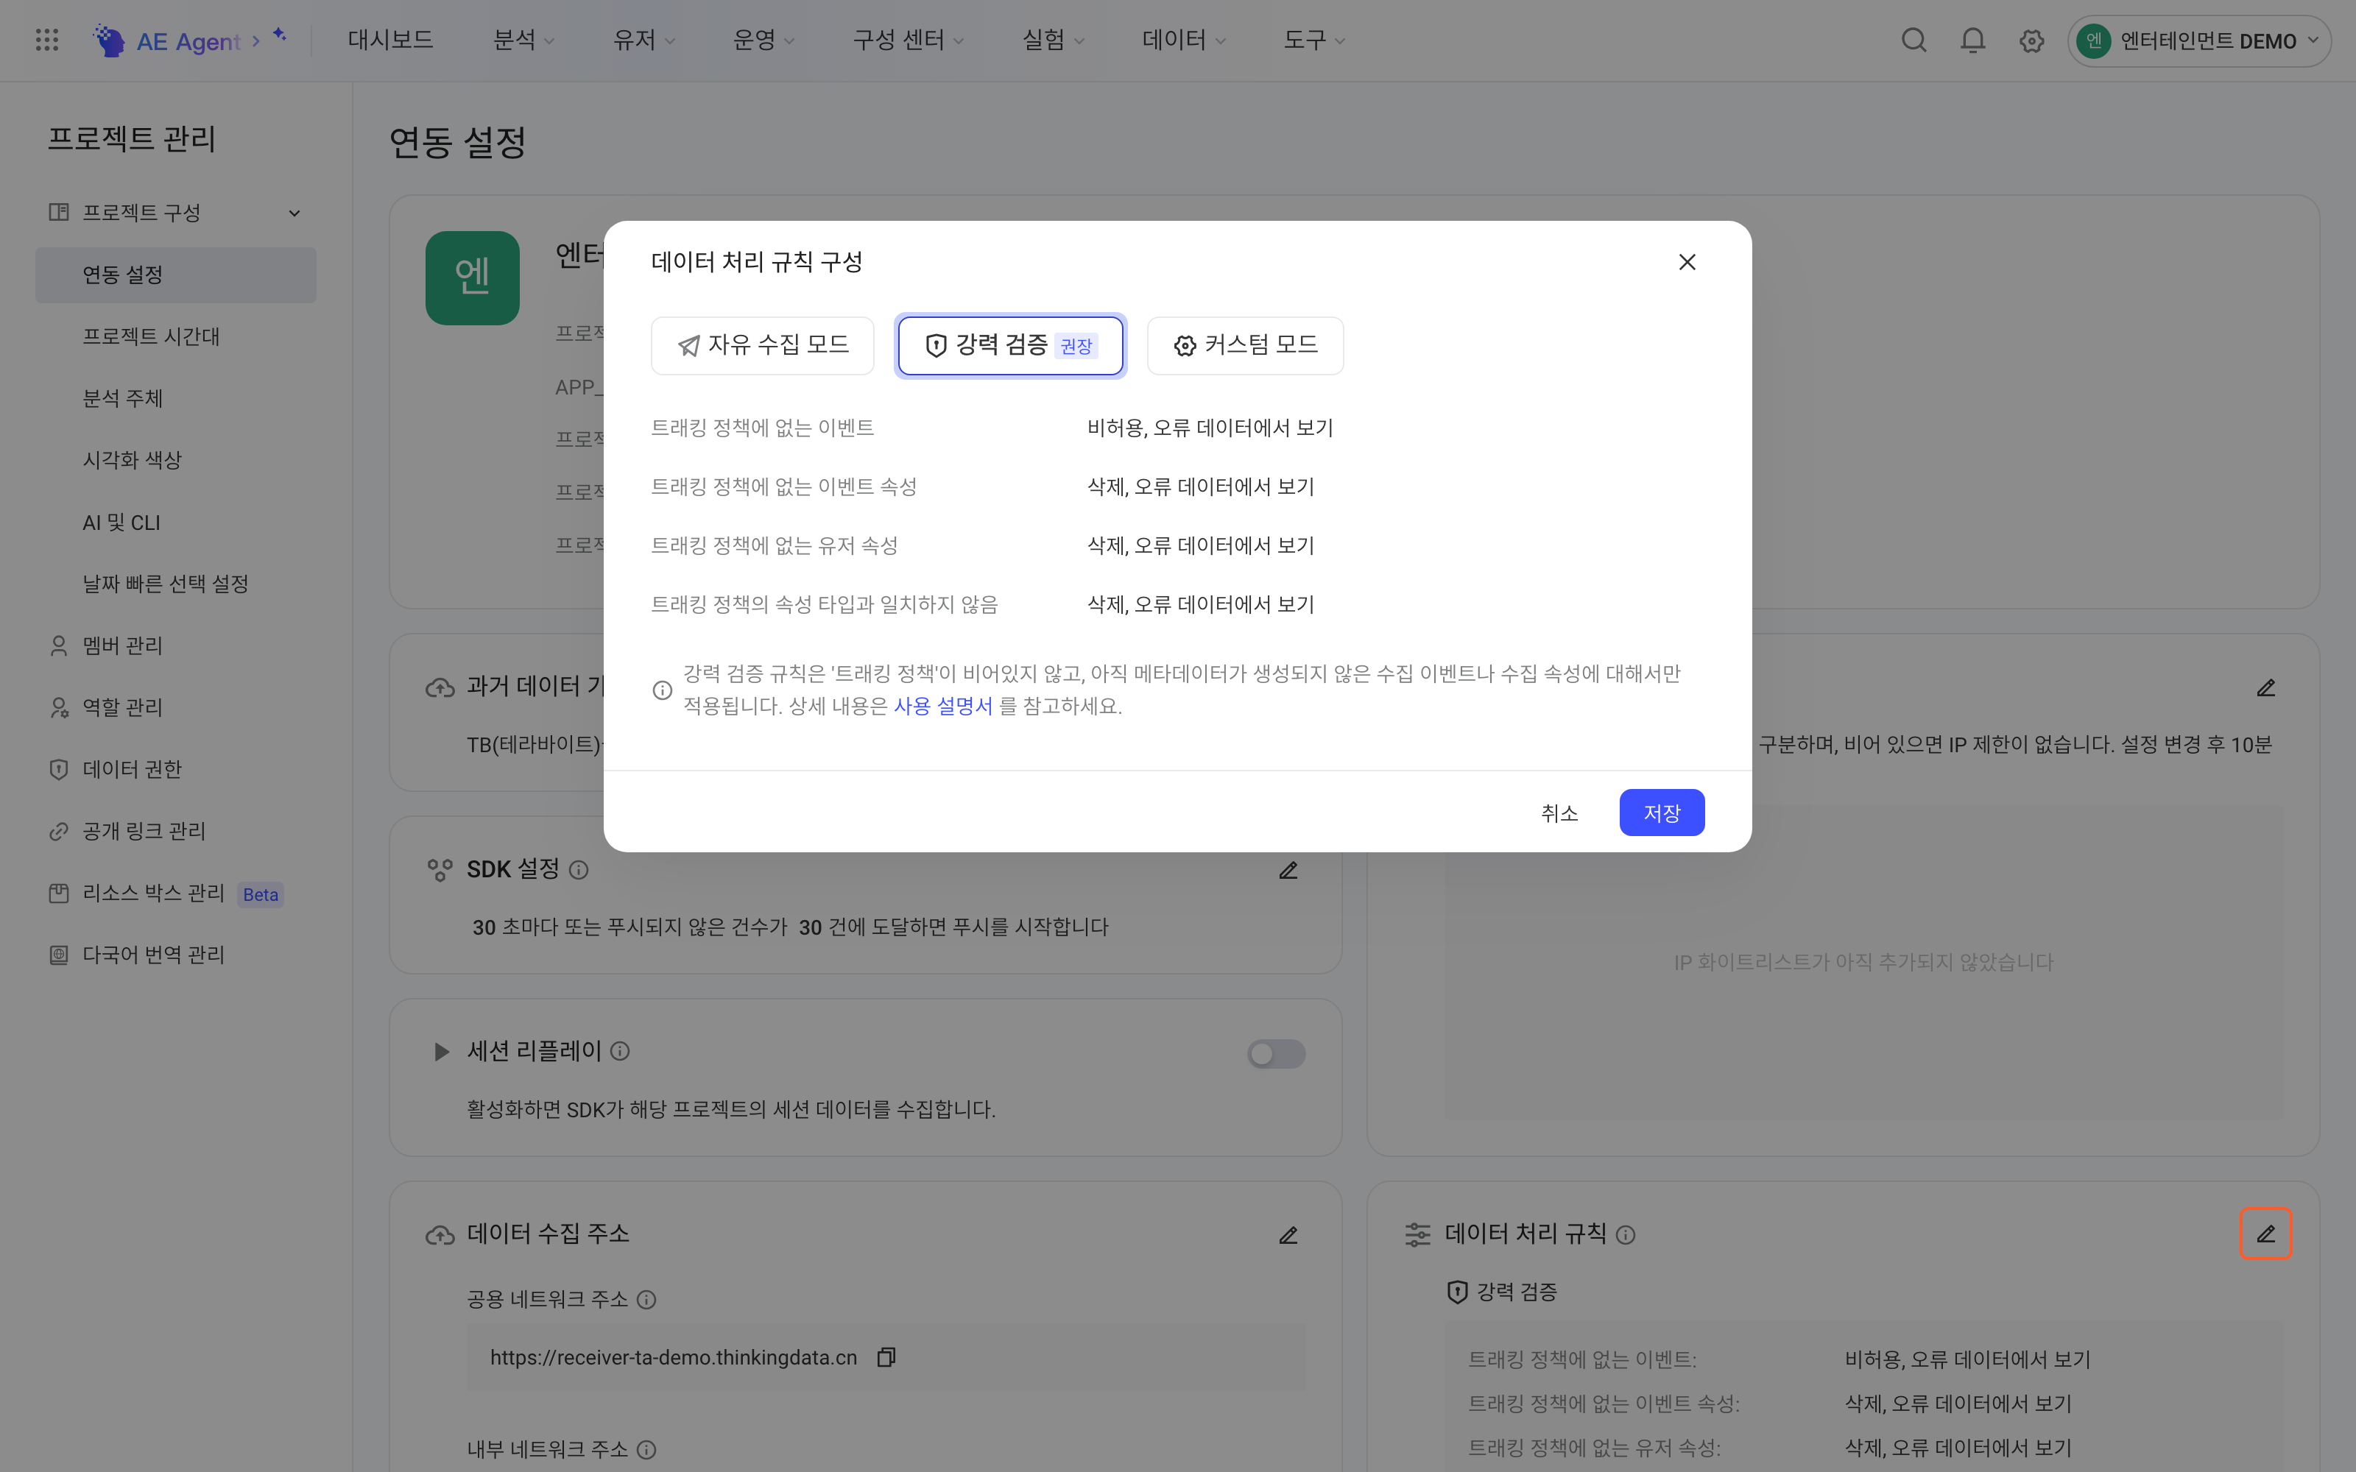Click the AE Agent logo icon
The width and height of the screenshot is (2356, 1472).
coord(109,40)
